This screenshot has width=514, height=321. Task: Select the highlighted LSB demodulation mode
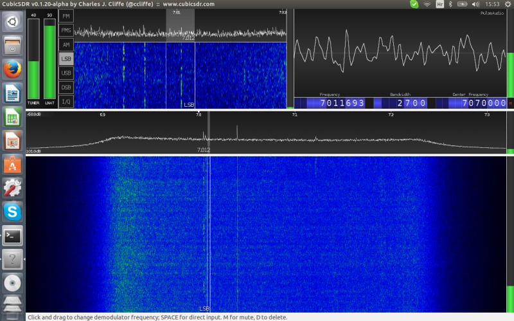pos(66,59)
